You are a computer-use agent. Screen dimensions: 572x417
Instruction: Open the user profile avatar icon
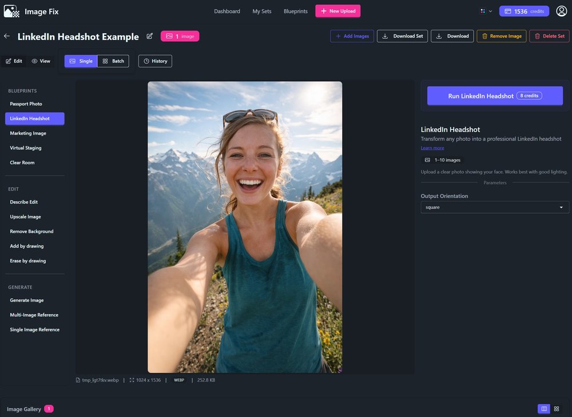[561, 11]
